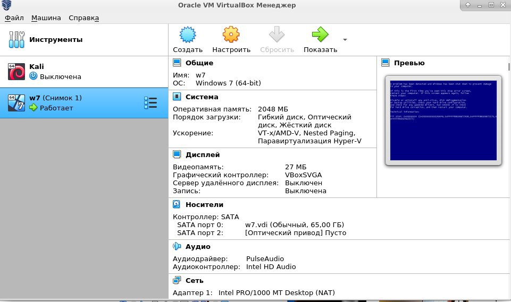Open the Файл menu
Viewport: 511px width, 302px height.
click(x=14, y=18)
